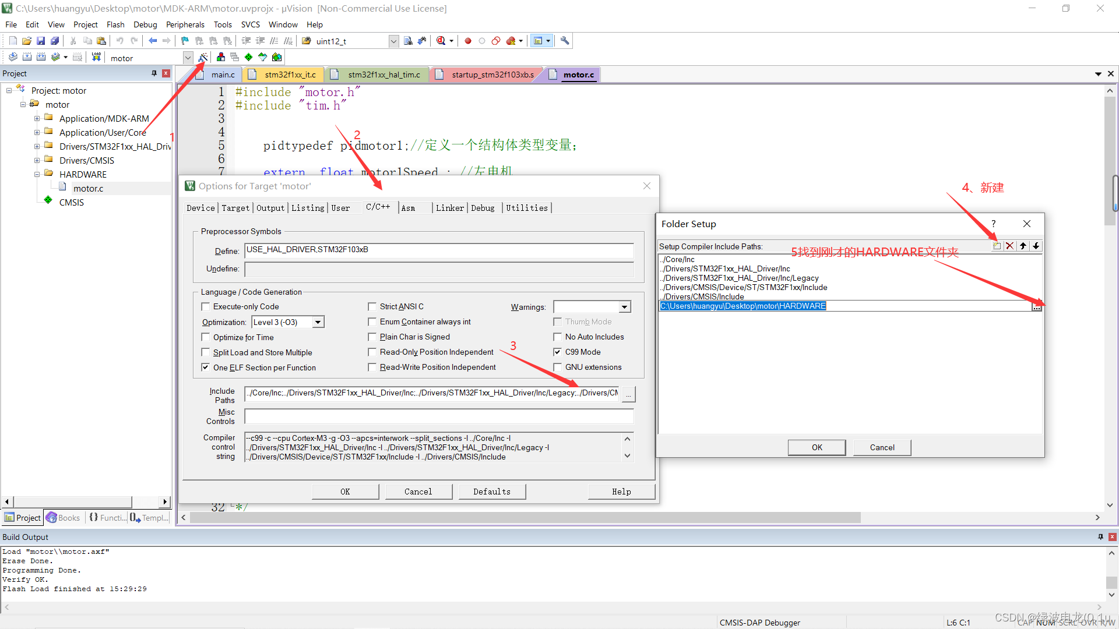The height and width of the screenshot is (629, 1119).
Task: Click Help in Options for Target dialog
Action: pos(621,492)
